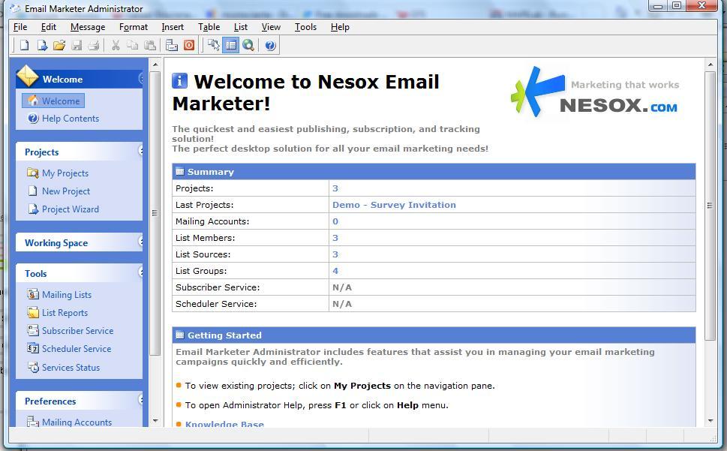727x451 pixels.
Task: Open the List menu
Action: [241, 27]
